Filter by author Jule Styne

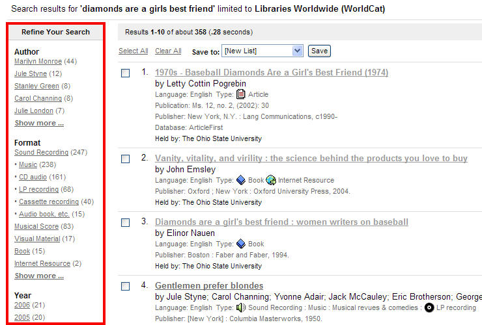pyautogui.click(x=31, y=73)
